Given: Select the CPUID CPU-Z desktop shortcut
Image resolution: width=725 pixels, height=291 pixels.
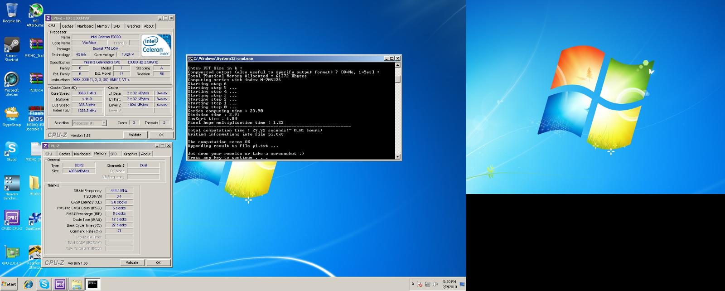Looking at the screenshot, I should 12,220.
